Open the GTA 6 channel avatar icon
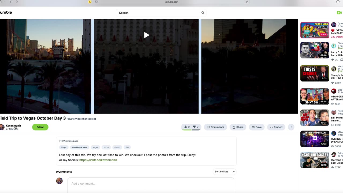Viewport: 343px width, 193px height. [334, 91]
